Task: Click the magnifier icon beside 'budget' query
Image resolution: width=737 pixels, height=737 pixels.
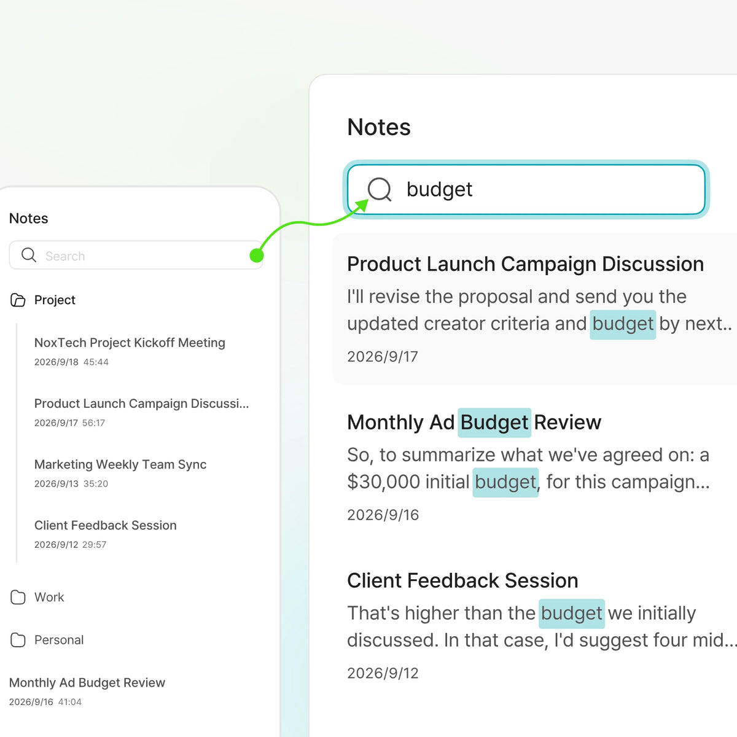Action: 380,189
